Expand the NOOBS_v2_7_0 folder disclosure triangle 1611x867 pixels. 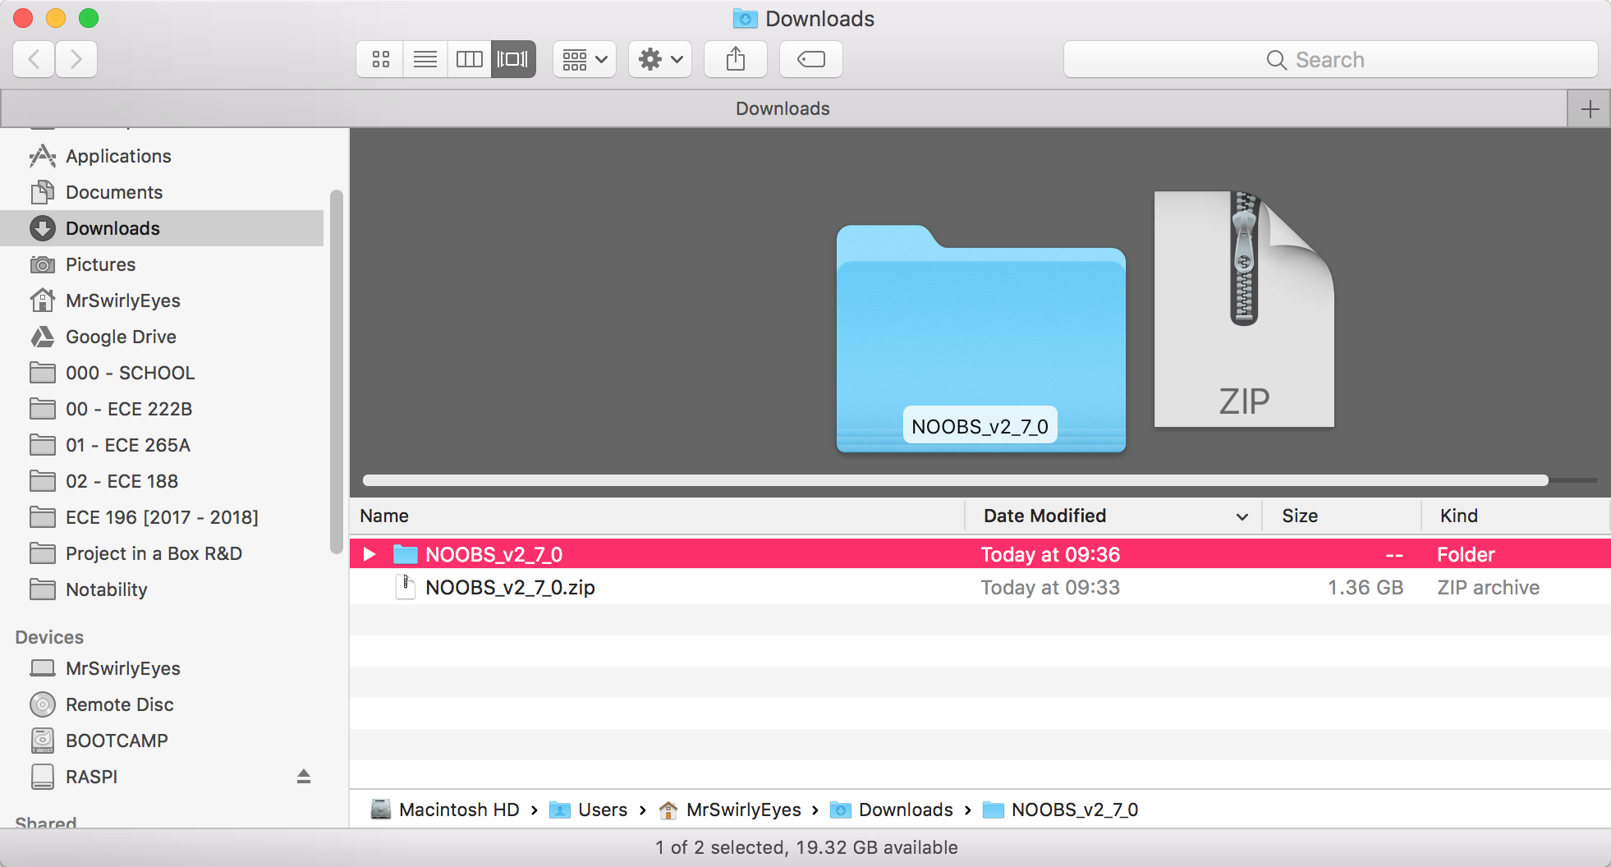click(369, 555)
